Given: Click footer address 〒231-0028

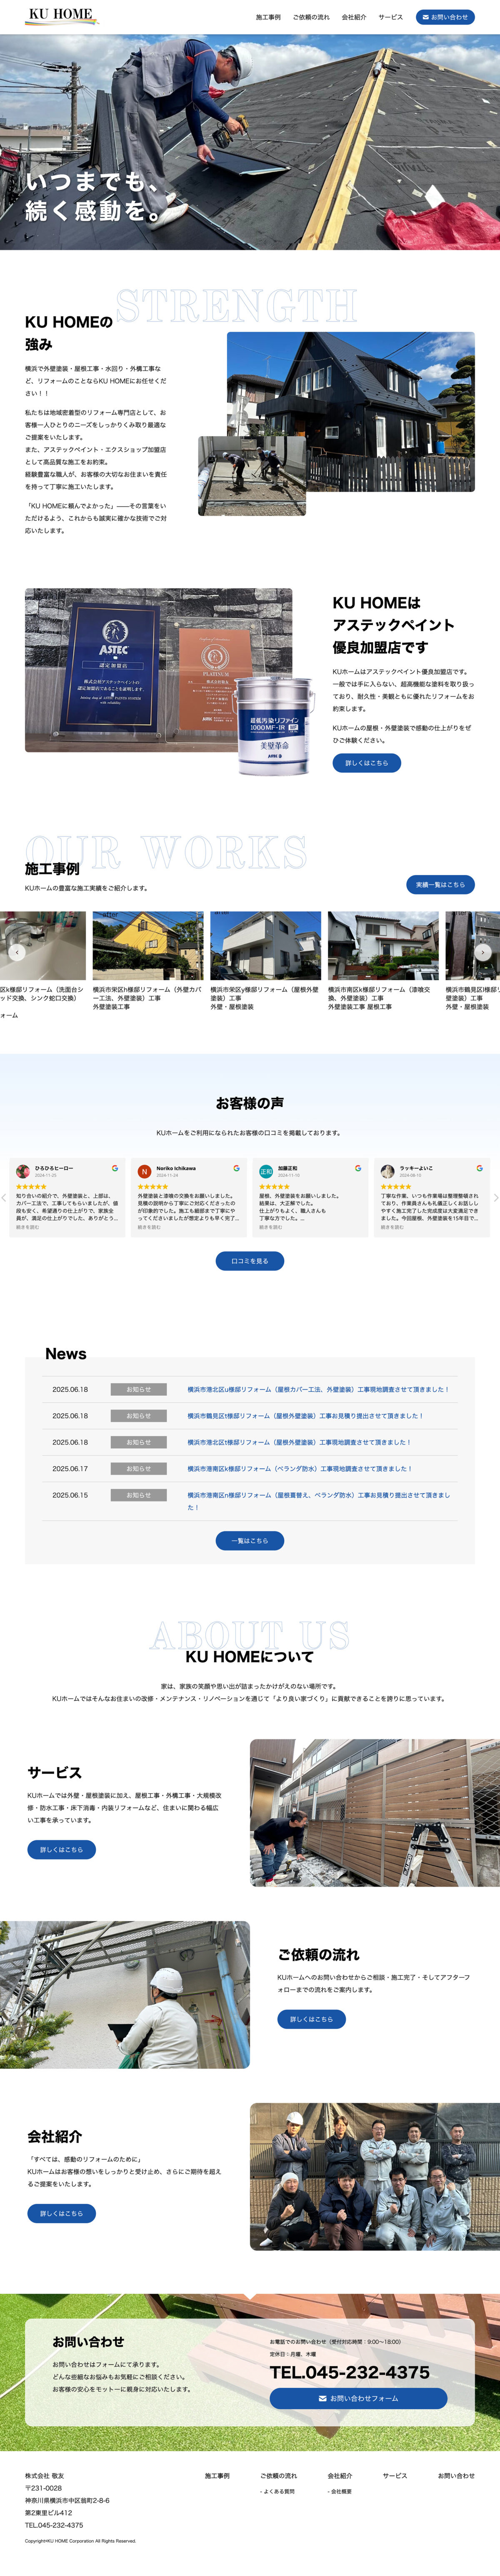Looking at the screenshot, I should click(43, 2488).
